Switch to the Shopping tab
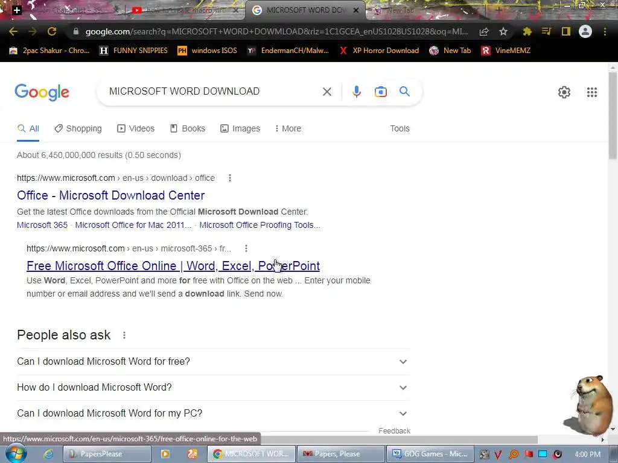Screen dimensions: 618x463 point(78,128)
